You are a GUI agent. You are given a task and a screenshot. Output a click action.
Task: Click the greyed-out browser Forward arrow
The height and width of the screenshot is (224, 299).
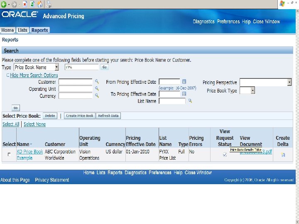point(14,5)
